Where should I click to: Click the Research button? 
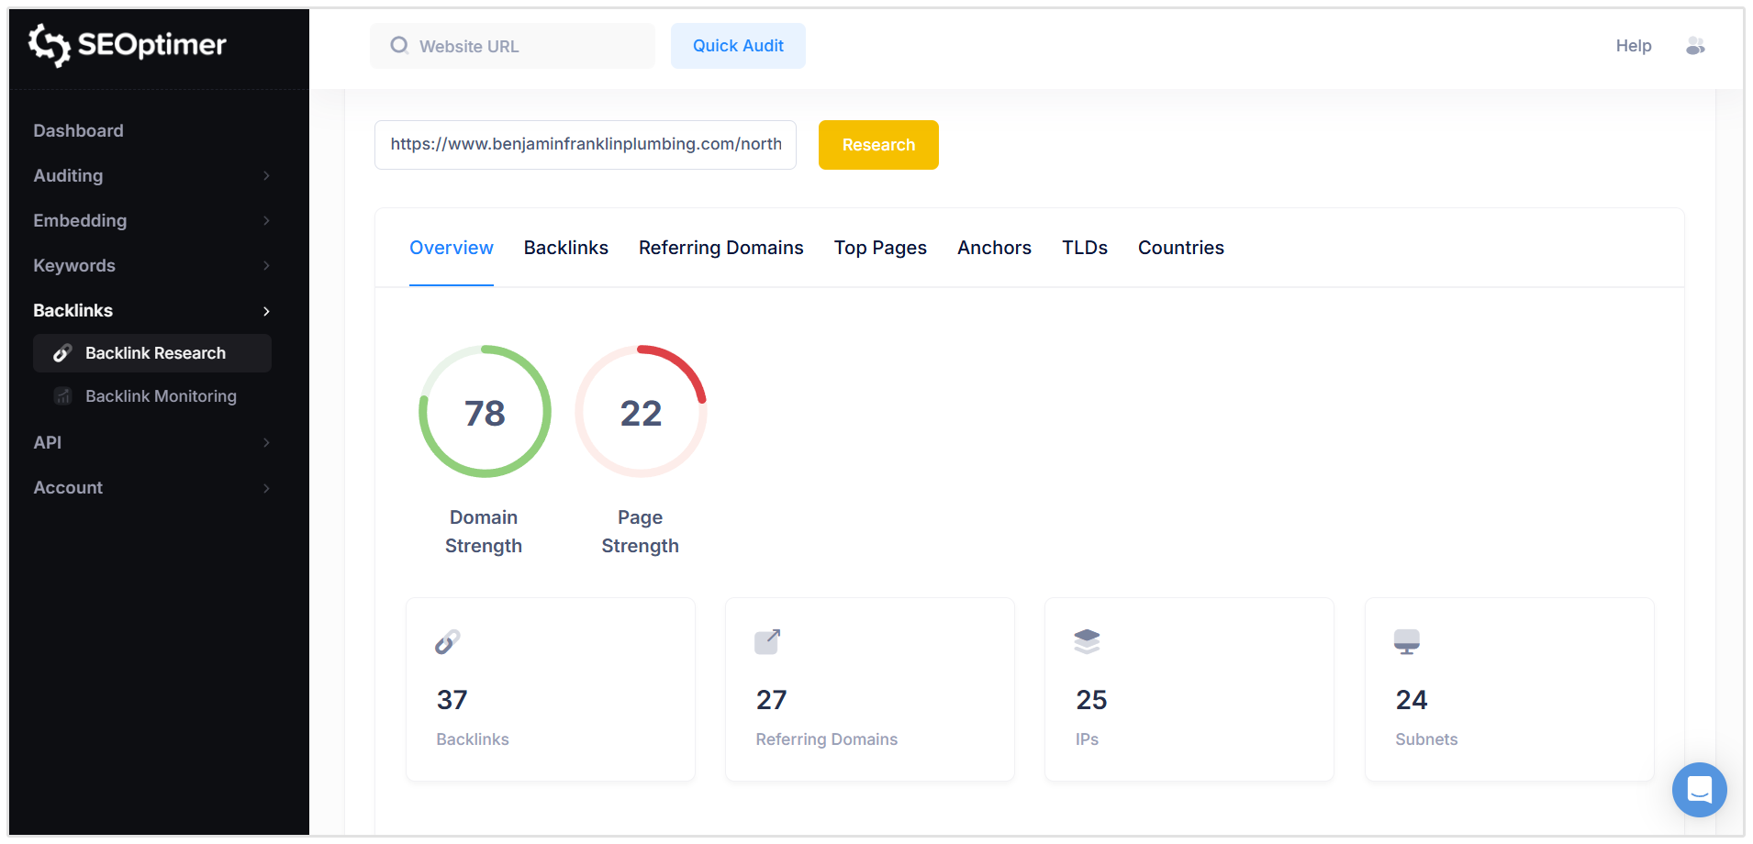click(x=877, y=144)
